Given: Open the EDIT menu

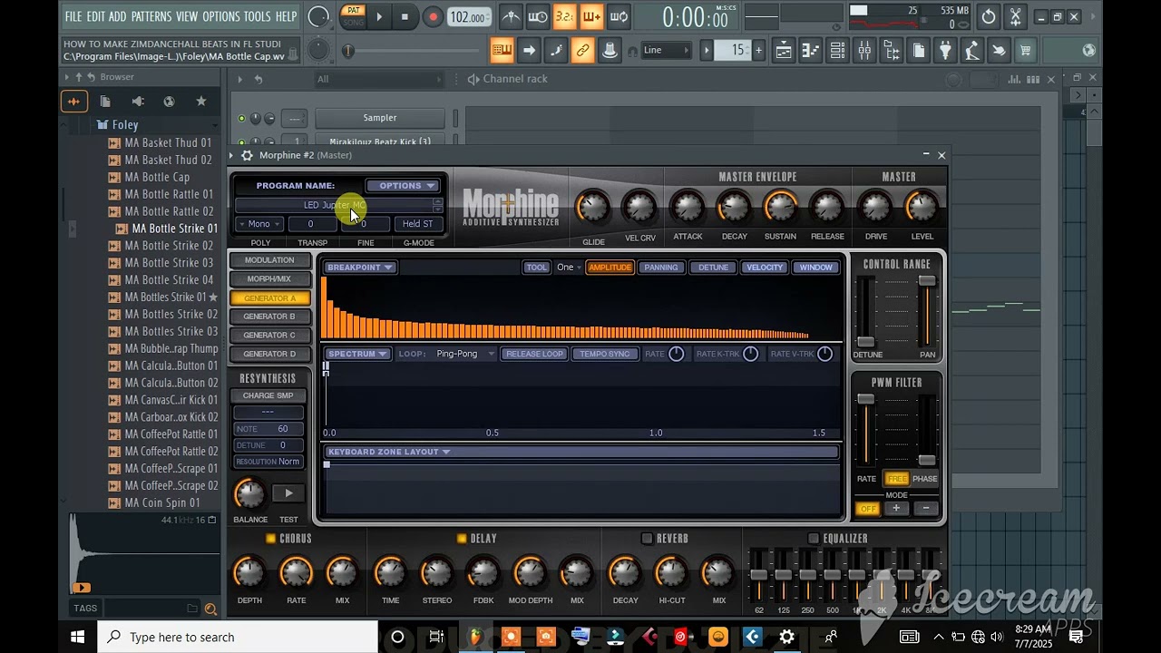Looking at the screenshot, I should 96,16.
